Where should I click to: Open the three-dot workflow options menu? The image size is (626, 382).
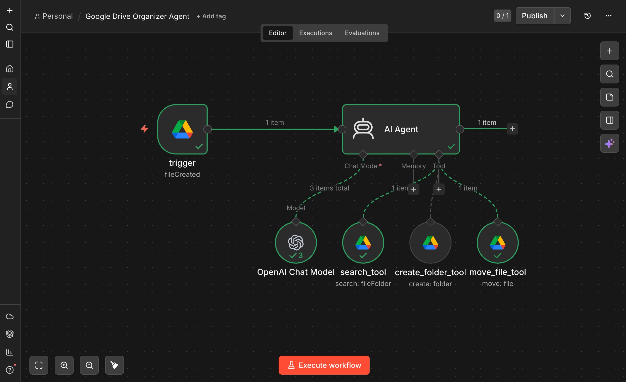coord(609,16)
